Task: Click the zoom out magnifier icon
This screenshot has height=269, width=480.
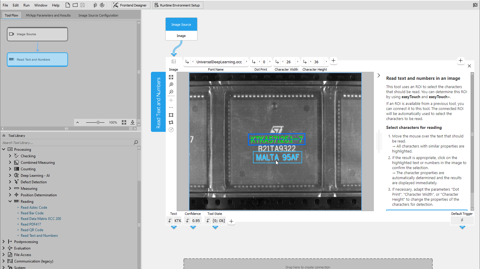Action: click(x=171, y=92)
